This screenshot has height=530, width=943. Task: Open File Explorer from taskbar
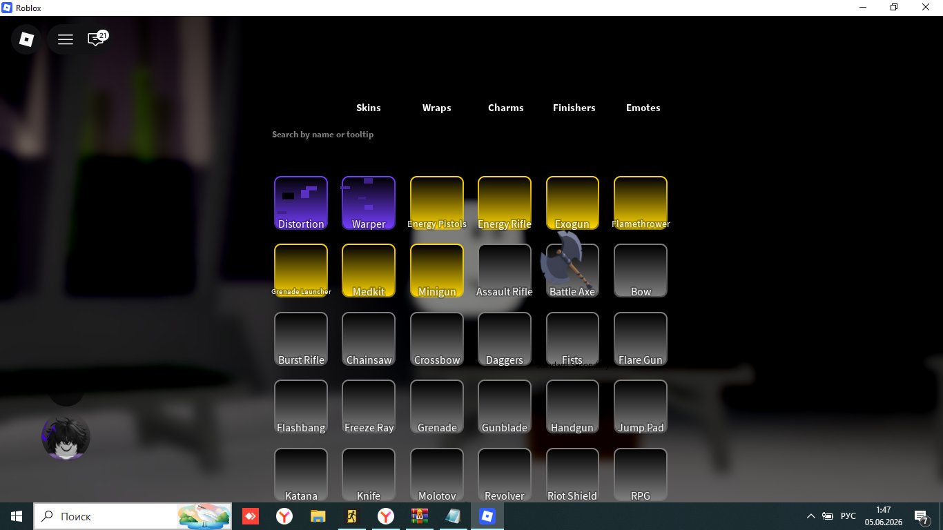(318, 516)
